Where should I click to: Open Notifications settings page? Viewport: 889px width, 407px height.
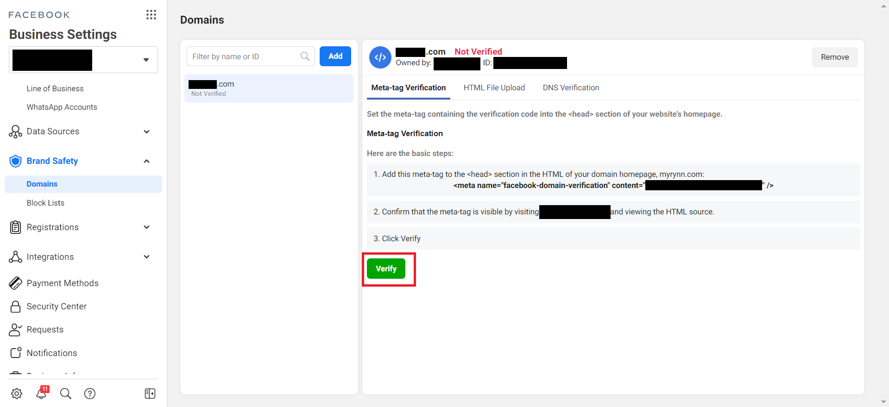pyautogui.click(x=52, y=353)
